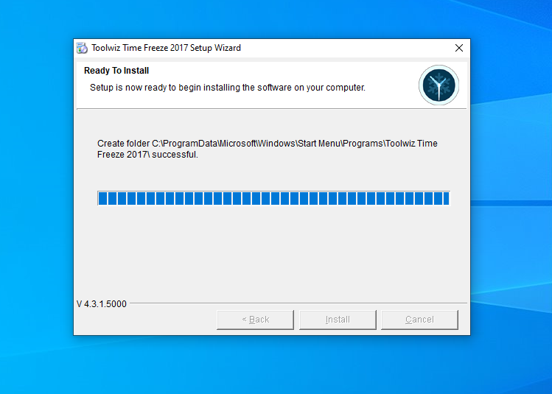Click the white header banner's empty area
552x394 pixels.
click(x=295, y=72)
